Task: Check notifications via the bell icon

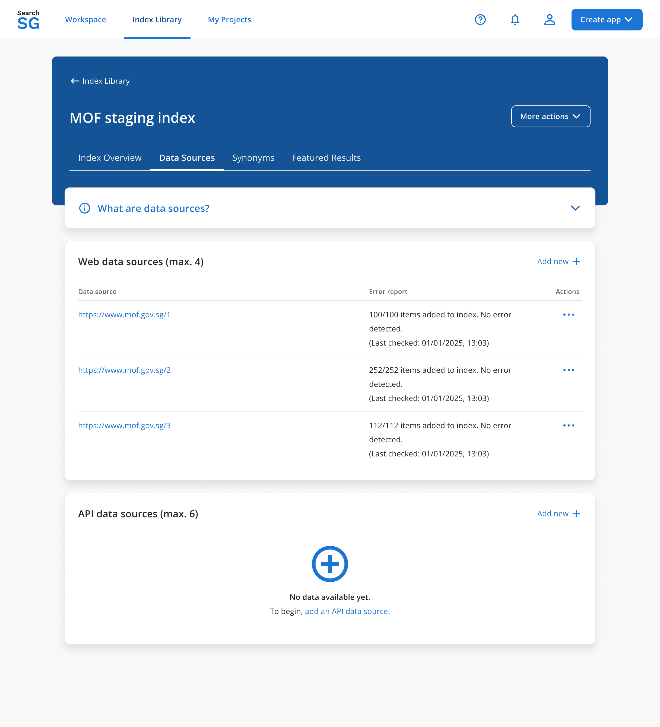Action: coord(515,20)
